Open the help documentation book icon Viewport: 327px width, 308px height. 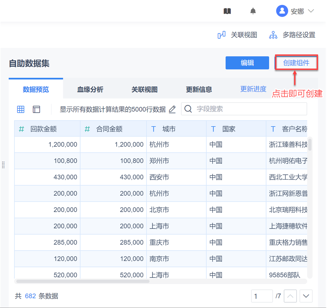coord(227,11)
